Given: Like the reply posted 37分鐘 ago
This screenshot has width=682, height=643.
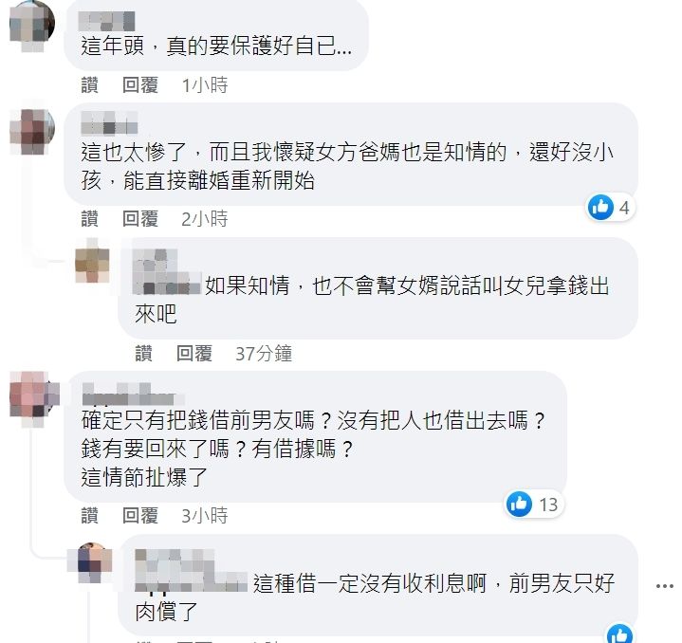Looking at the screenshot, I should coord(143,354).
